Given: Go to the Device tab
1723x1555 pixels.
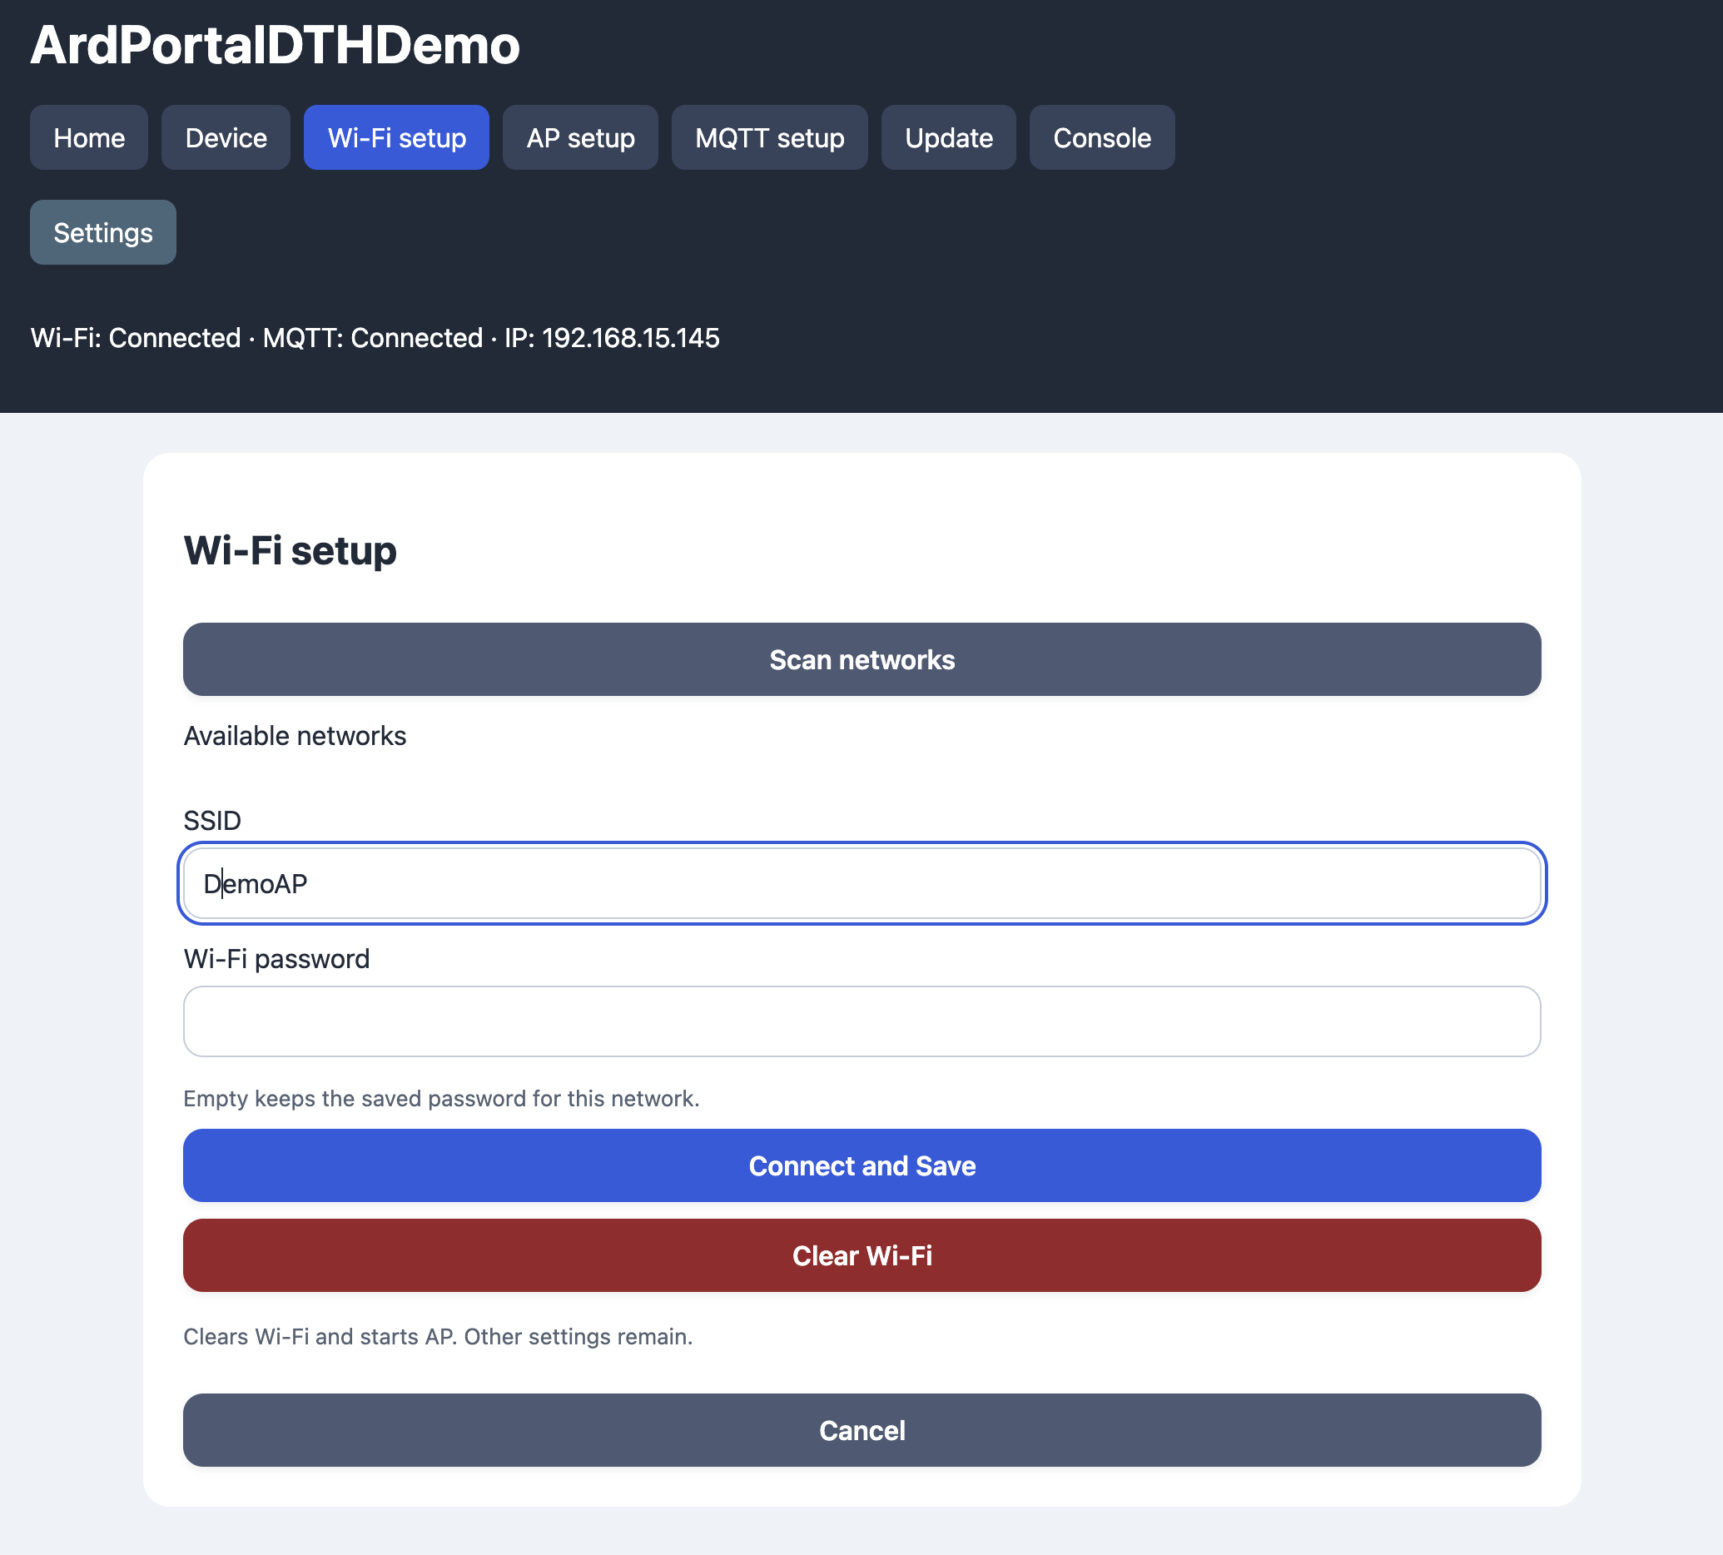Looking at the screenshot, I should click(226, 137).
